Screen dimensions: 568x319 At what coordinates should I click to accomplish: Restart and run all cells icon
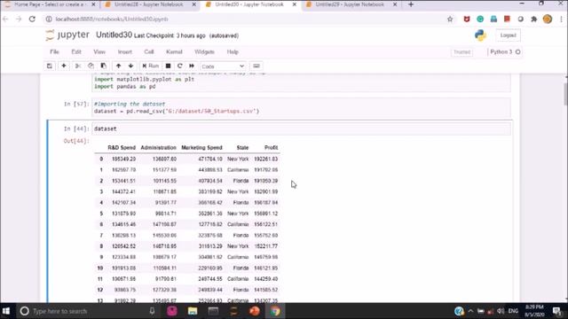tap(192, 66)
